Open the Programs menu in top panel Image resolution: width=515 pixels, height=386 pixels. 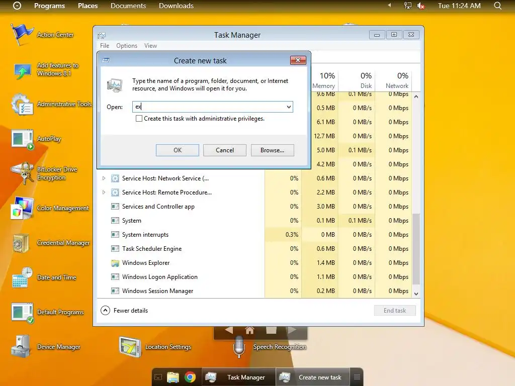point(50,6)
